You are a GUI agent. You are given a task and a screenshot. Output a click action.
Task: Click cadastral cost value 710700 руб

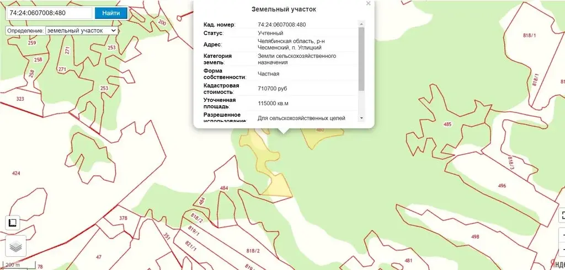click(x=273, y=89)
